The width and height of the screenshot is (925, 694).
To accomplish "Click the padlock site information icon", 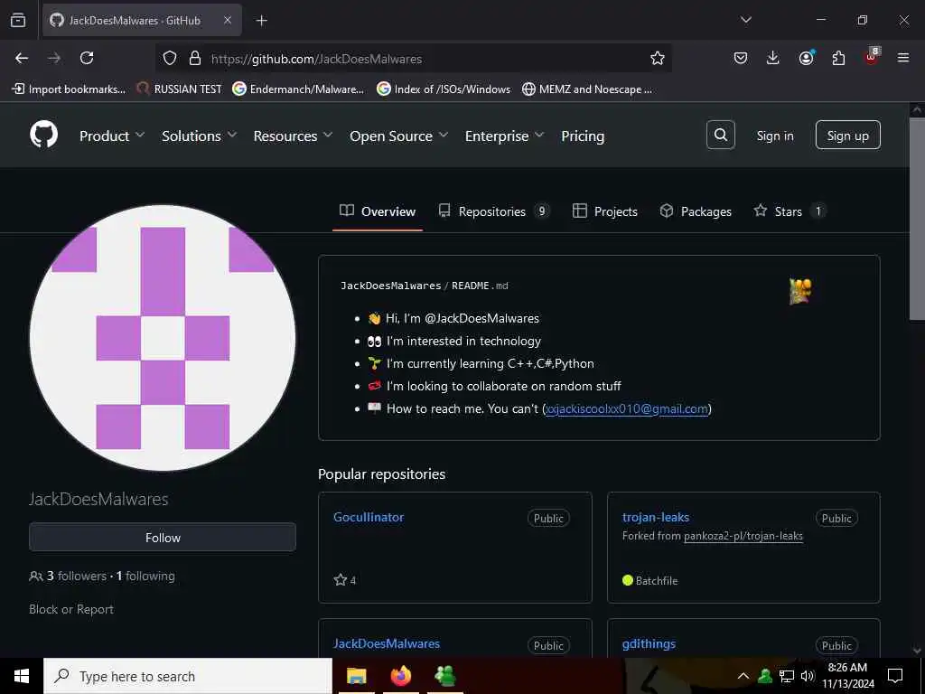I will point(195,58).
